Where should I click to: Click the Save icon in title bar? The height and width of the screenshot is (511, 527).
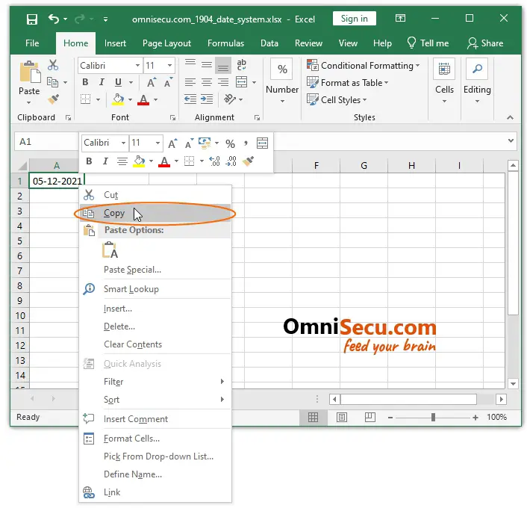(x=32, y=19)
